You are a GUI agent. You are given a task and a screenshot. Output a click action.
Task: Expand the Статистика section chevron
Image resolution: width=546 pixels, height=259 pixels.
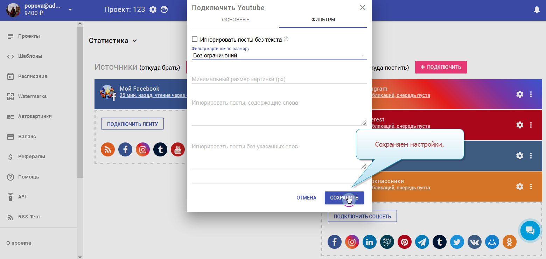(135, 41)
